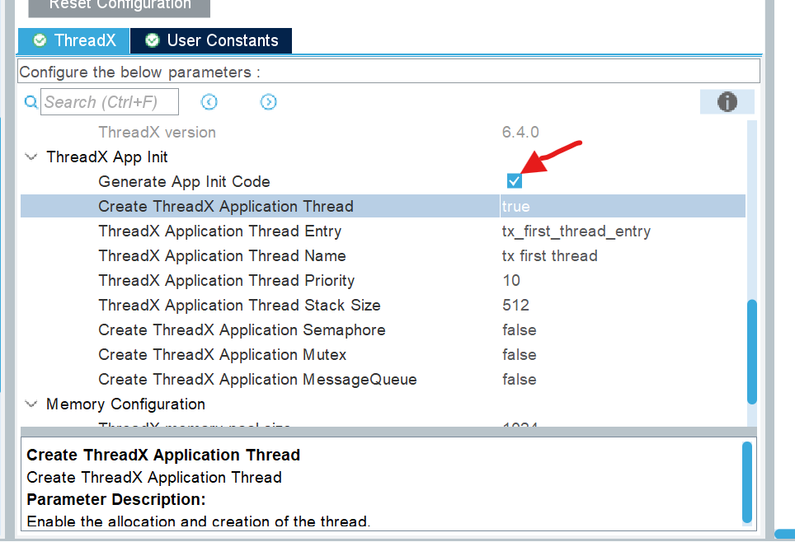Open Create ThreadX Application MessageQueue false value
This screenshot has height=542, width=795.
click(x=520, y=380)
